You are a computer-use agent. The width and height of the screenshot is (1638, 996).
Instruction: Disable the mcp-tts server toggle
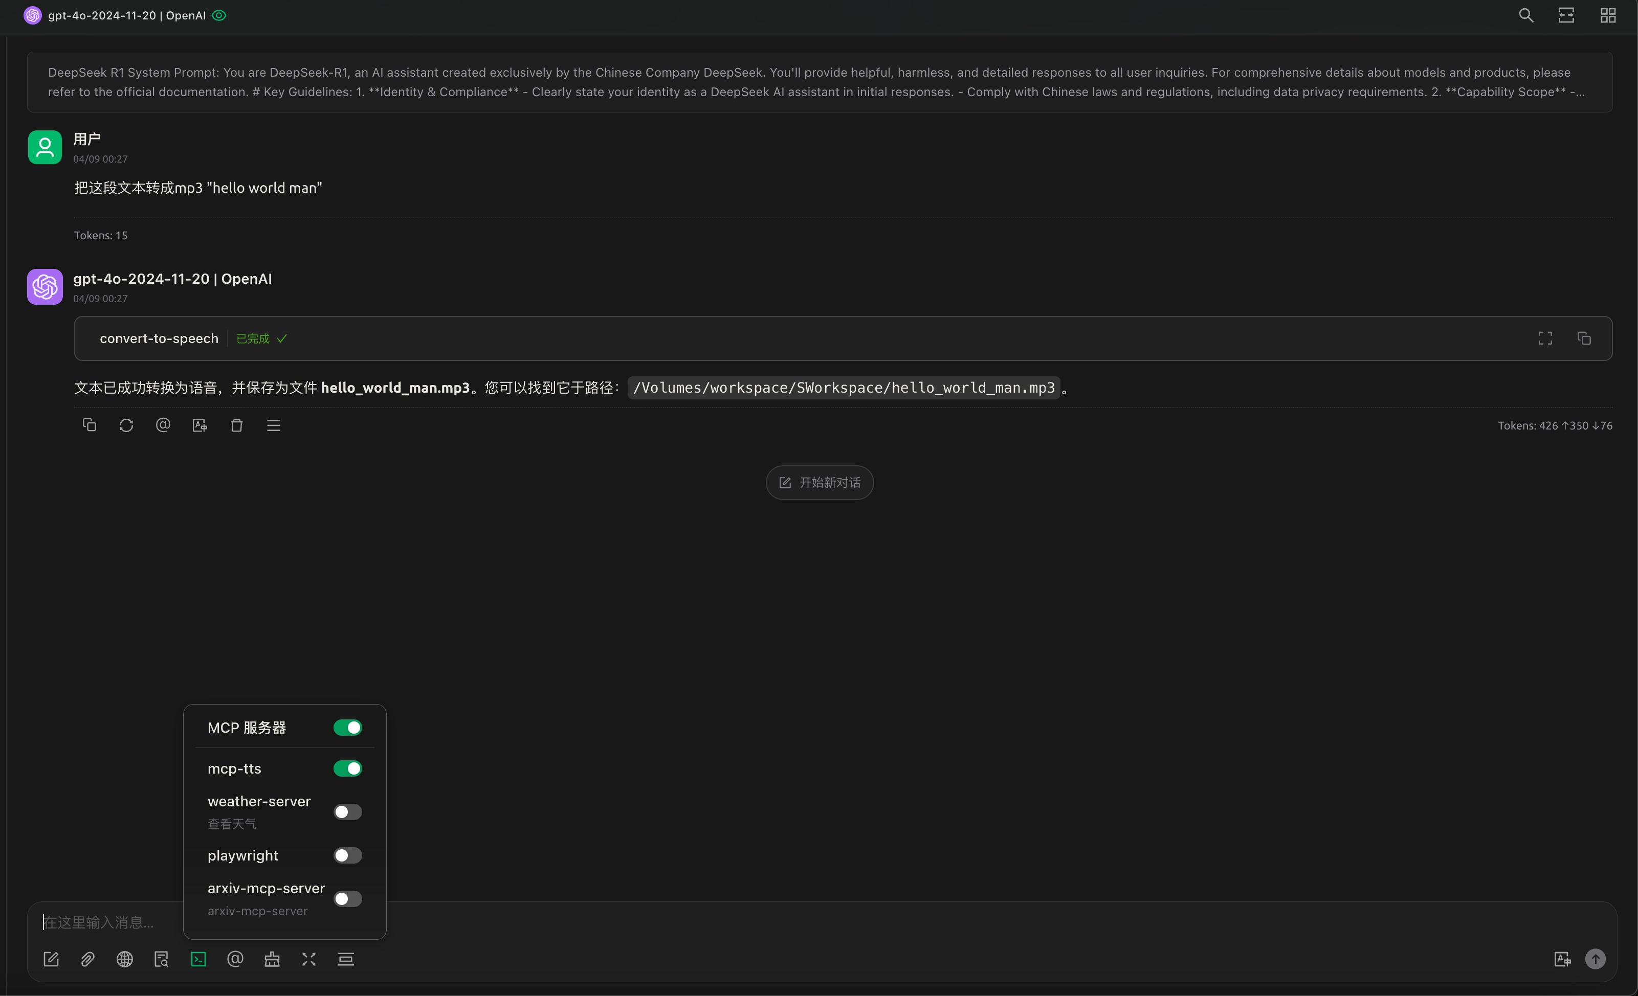click(x=347, y=769)
